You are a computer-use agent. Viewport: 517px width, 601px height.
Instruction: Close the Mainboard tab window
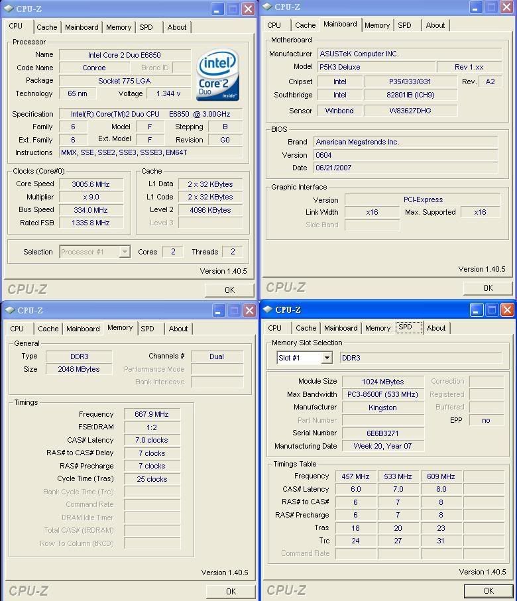coord(506,7)
